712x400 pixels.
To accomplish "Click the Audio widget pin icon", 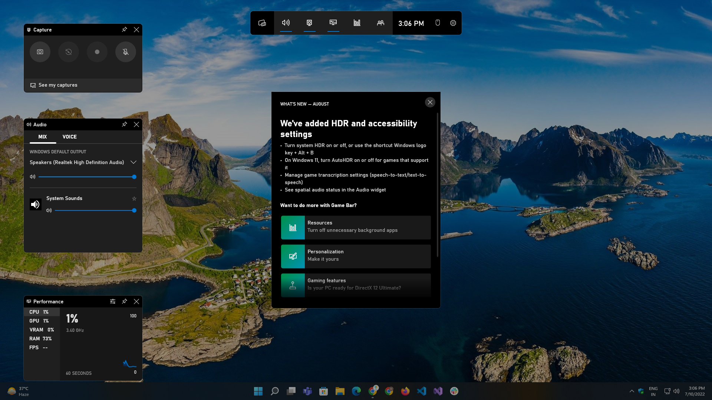I will (125, 124).
